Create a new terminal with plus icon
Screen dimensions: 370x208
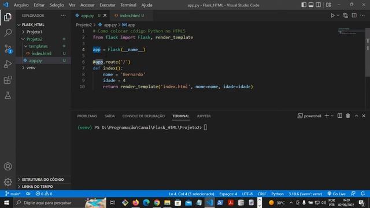[327, 116]
